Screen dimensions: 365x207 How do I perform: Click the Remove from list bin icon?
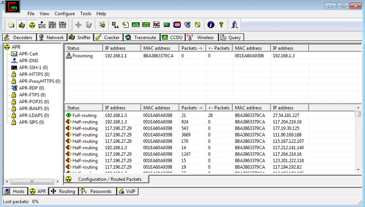click(89, 25)
